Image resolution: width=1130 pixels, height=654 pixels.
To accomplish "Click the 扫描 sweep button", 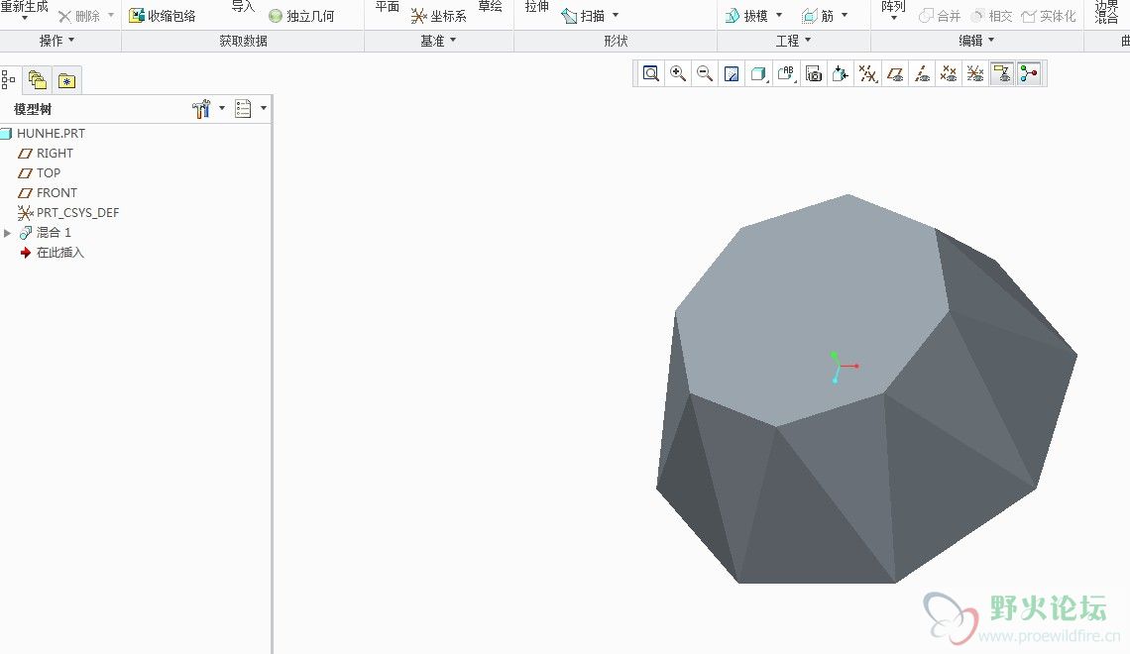I will (x=583, y=16).
